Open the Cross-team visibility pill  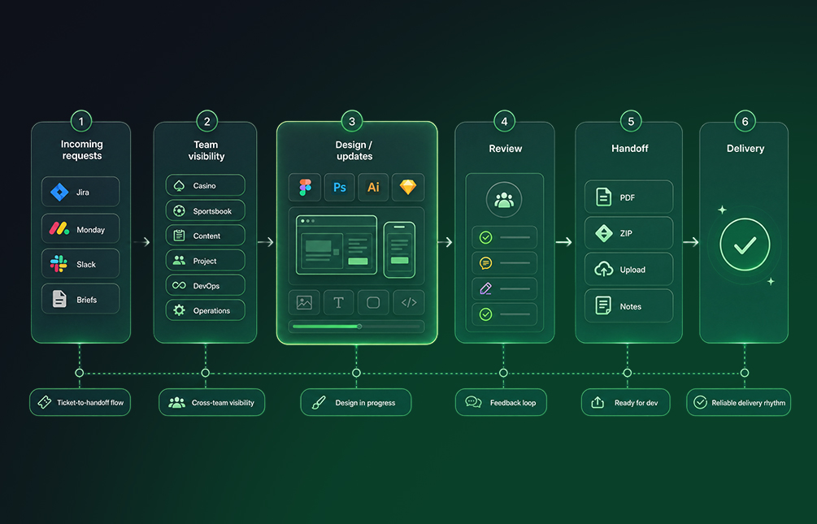pyautogui.click(x=211, y=402)
